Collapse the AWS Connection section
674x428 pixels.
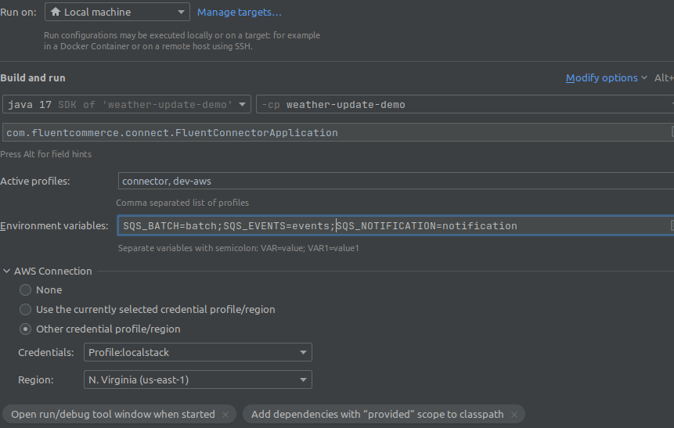point(7,272)
